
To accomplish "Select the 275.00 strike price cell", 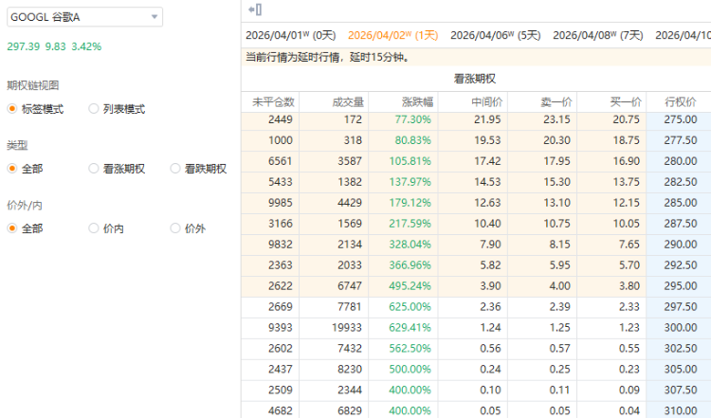I will (679, 119).
